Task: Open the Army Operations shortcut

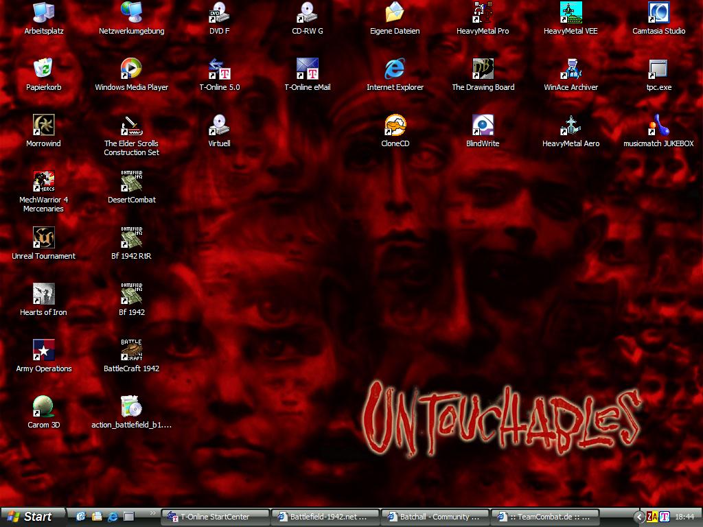Action: pos(43,356)
